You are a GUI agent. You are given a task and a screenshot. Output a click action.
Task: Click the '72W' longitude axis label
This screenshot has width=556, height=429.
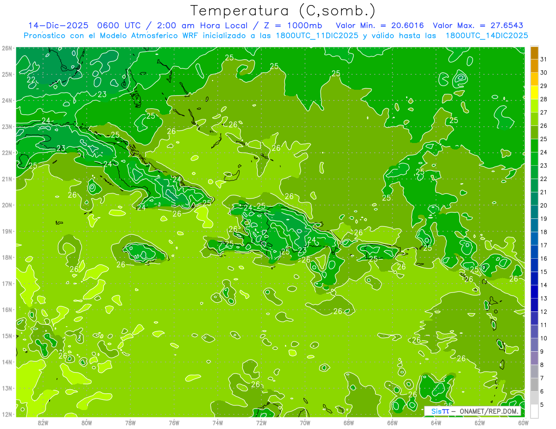pos(261,423)
